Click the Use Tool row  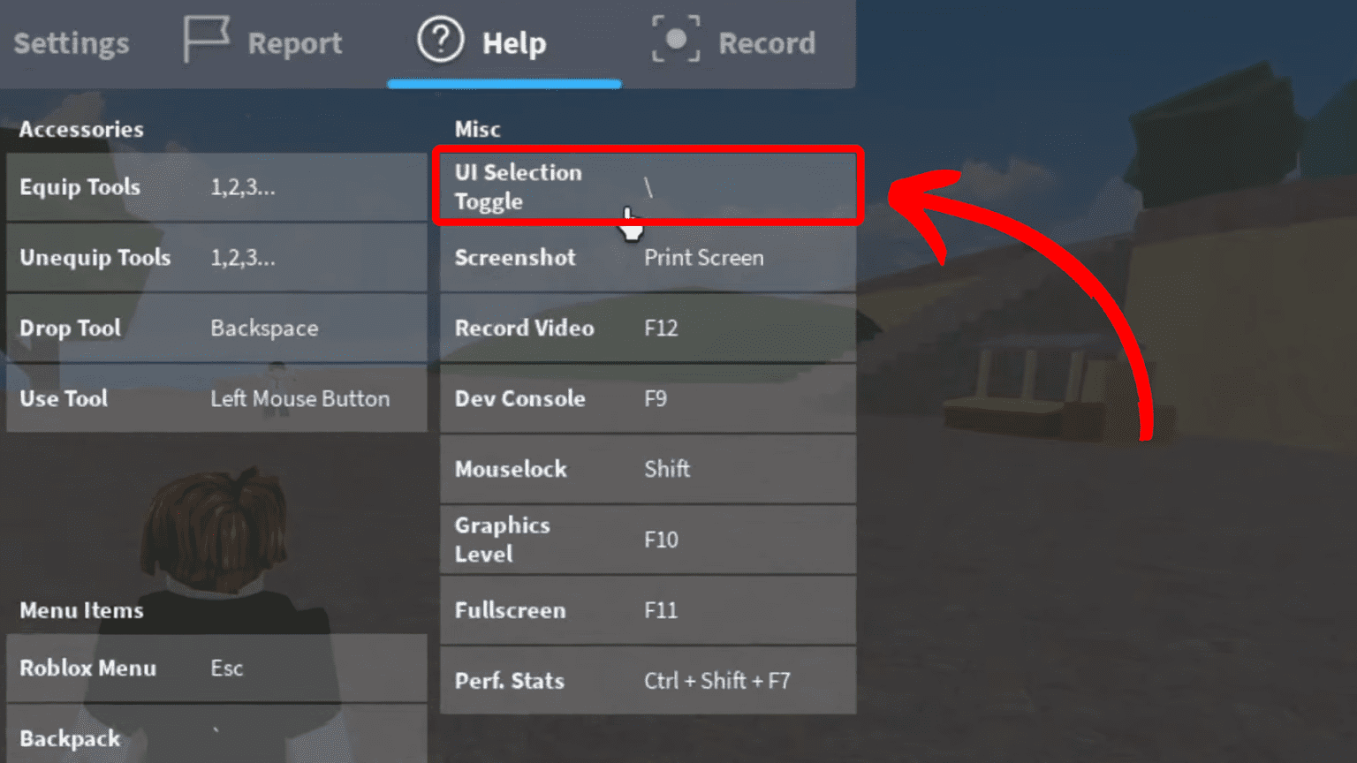216,398
